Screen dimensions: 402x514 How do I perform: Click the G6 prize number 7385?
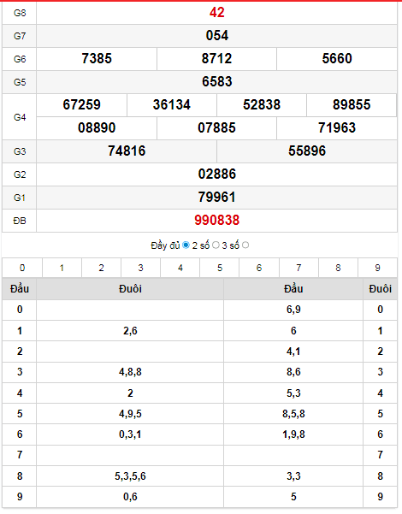97,59
